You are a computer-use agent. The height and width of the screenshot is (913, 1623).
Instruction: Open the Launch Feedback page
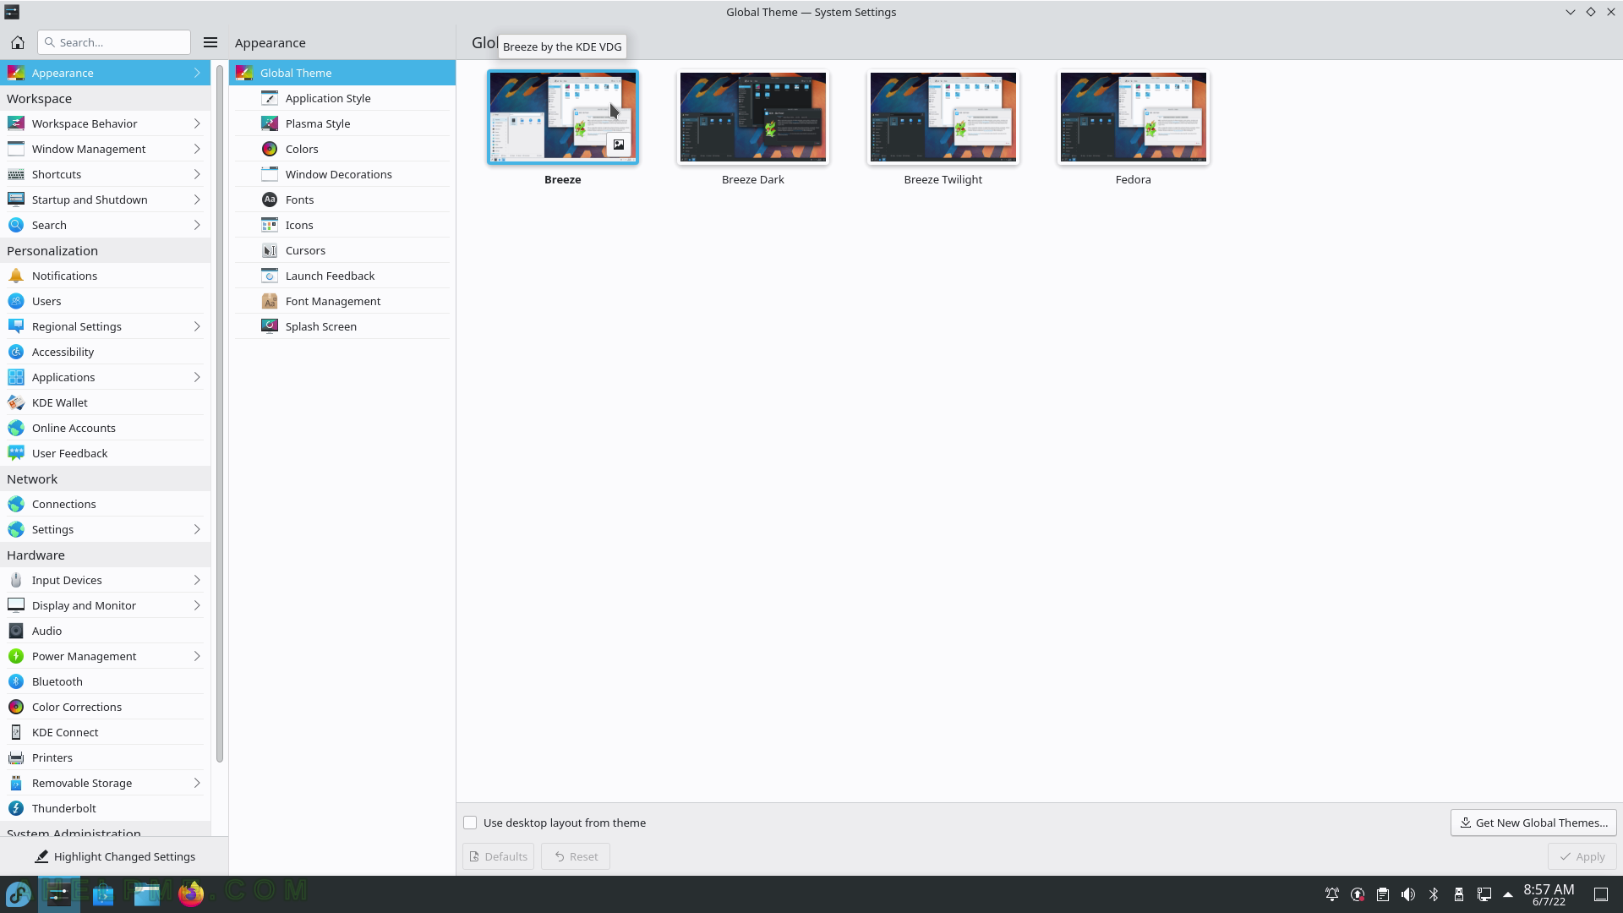[342, 276]
